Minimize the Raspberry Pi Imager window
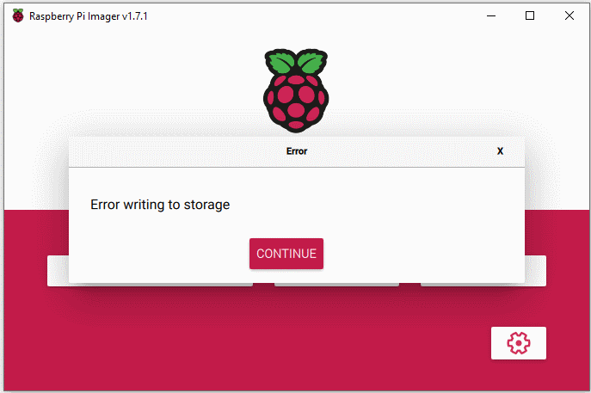The width and height of the screenshot is (591, 393). [x=491, y=15]
